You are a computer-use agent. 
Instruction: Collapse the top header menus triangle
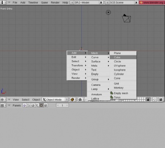coord(9,2)
